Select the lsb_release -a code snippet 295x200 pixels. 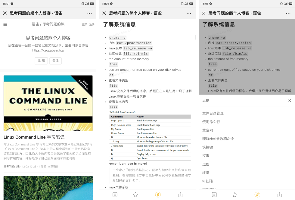pos(138,48)
